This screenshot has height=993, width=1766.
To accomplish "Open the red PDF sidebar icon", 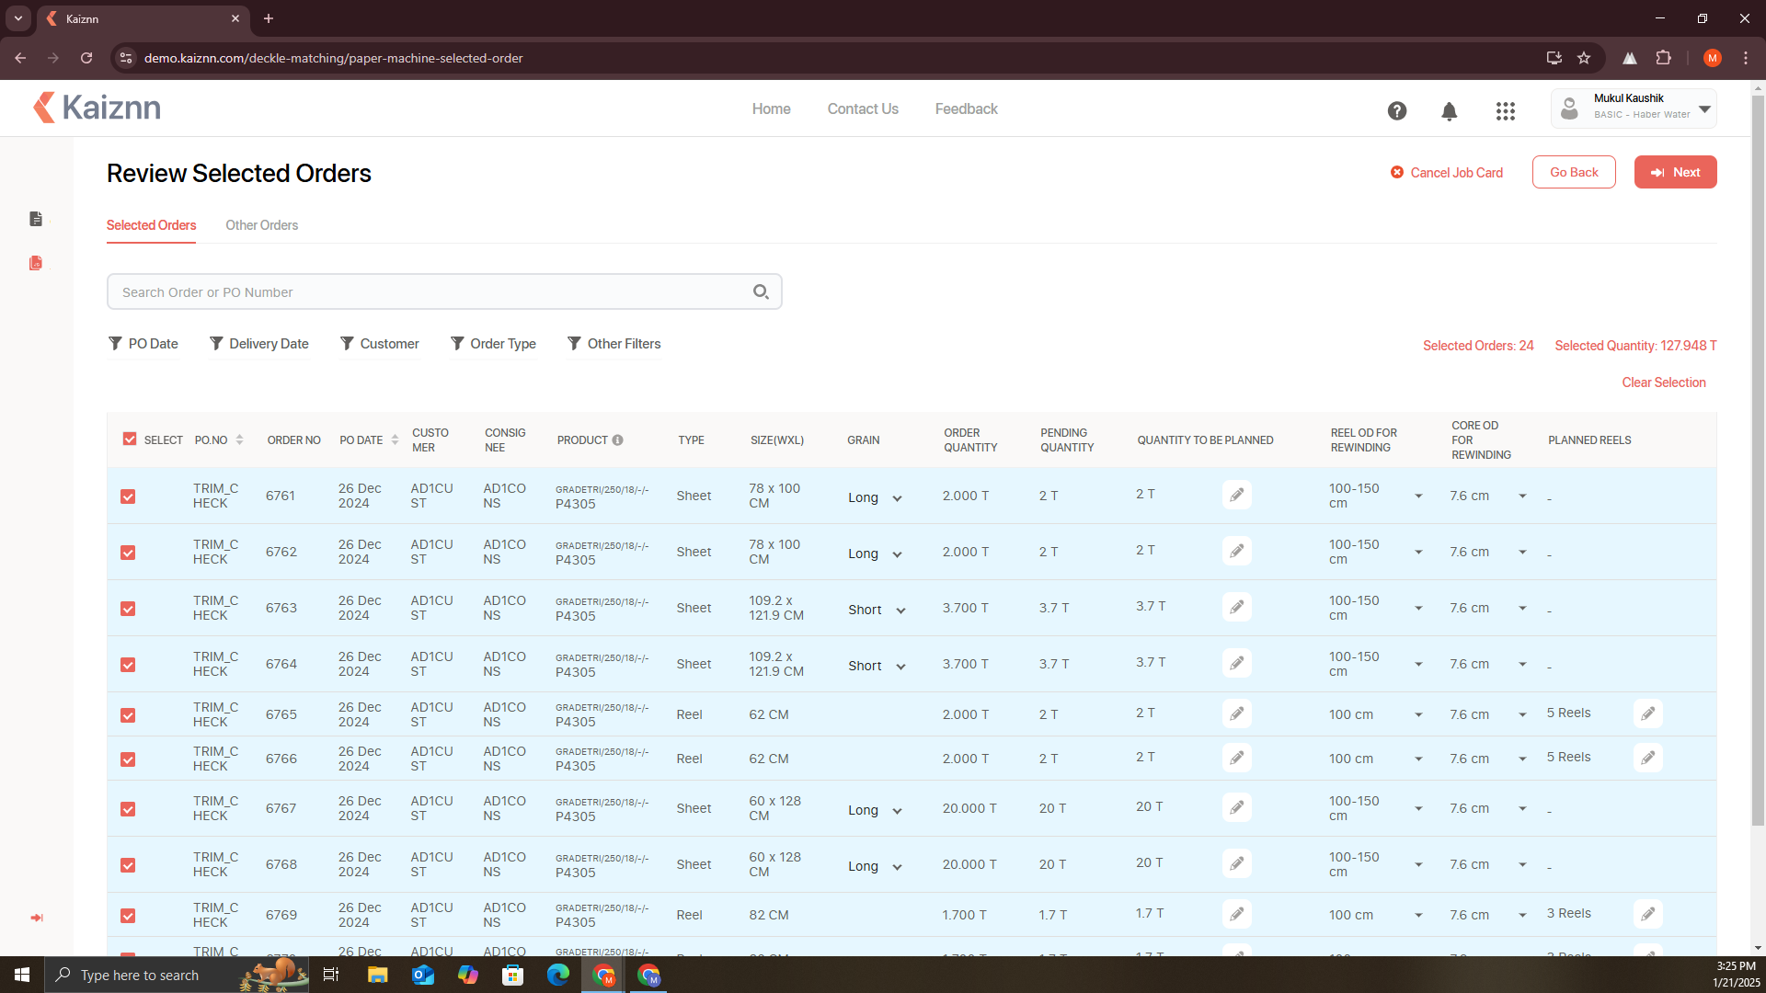I will (36, 263).
